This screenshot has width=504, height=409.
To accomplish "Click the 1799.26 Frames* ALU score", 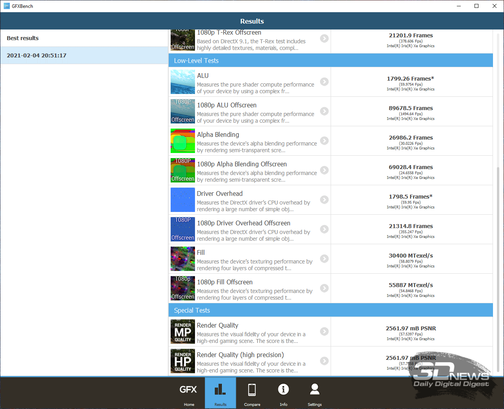I will pos(410,79).
